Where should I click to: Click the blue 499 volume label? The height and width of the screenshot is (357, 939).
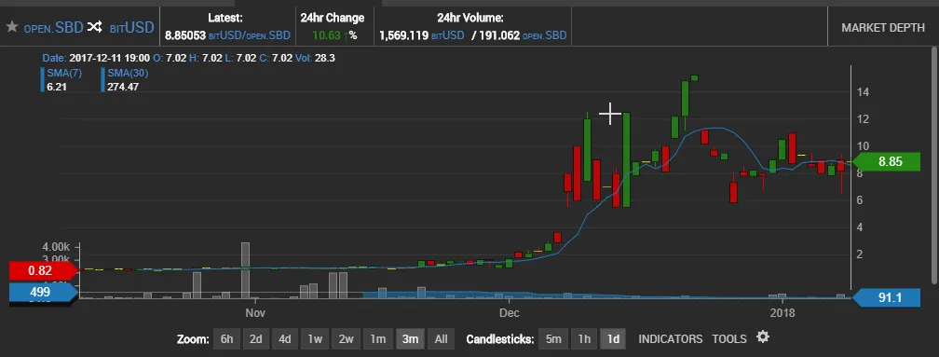click(x=44, y=293)
